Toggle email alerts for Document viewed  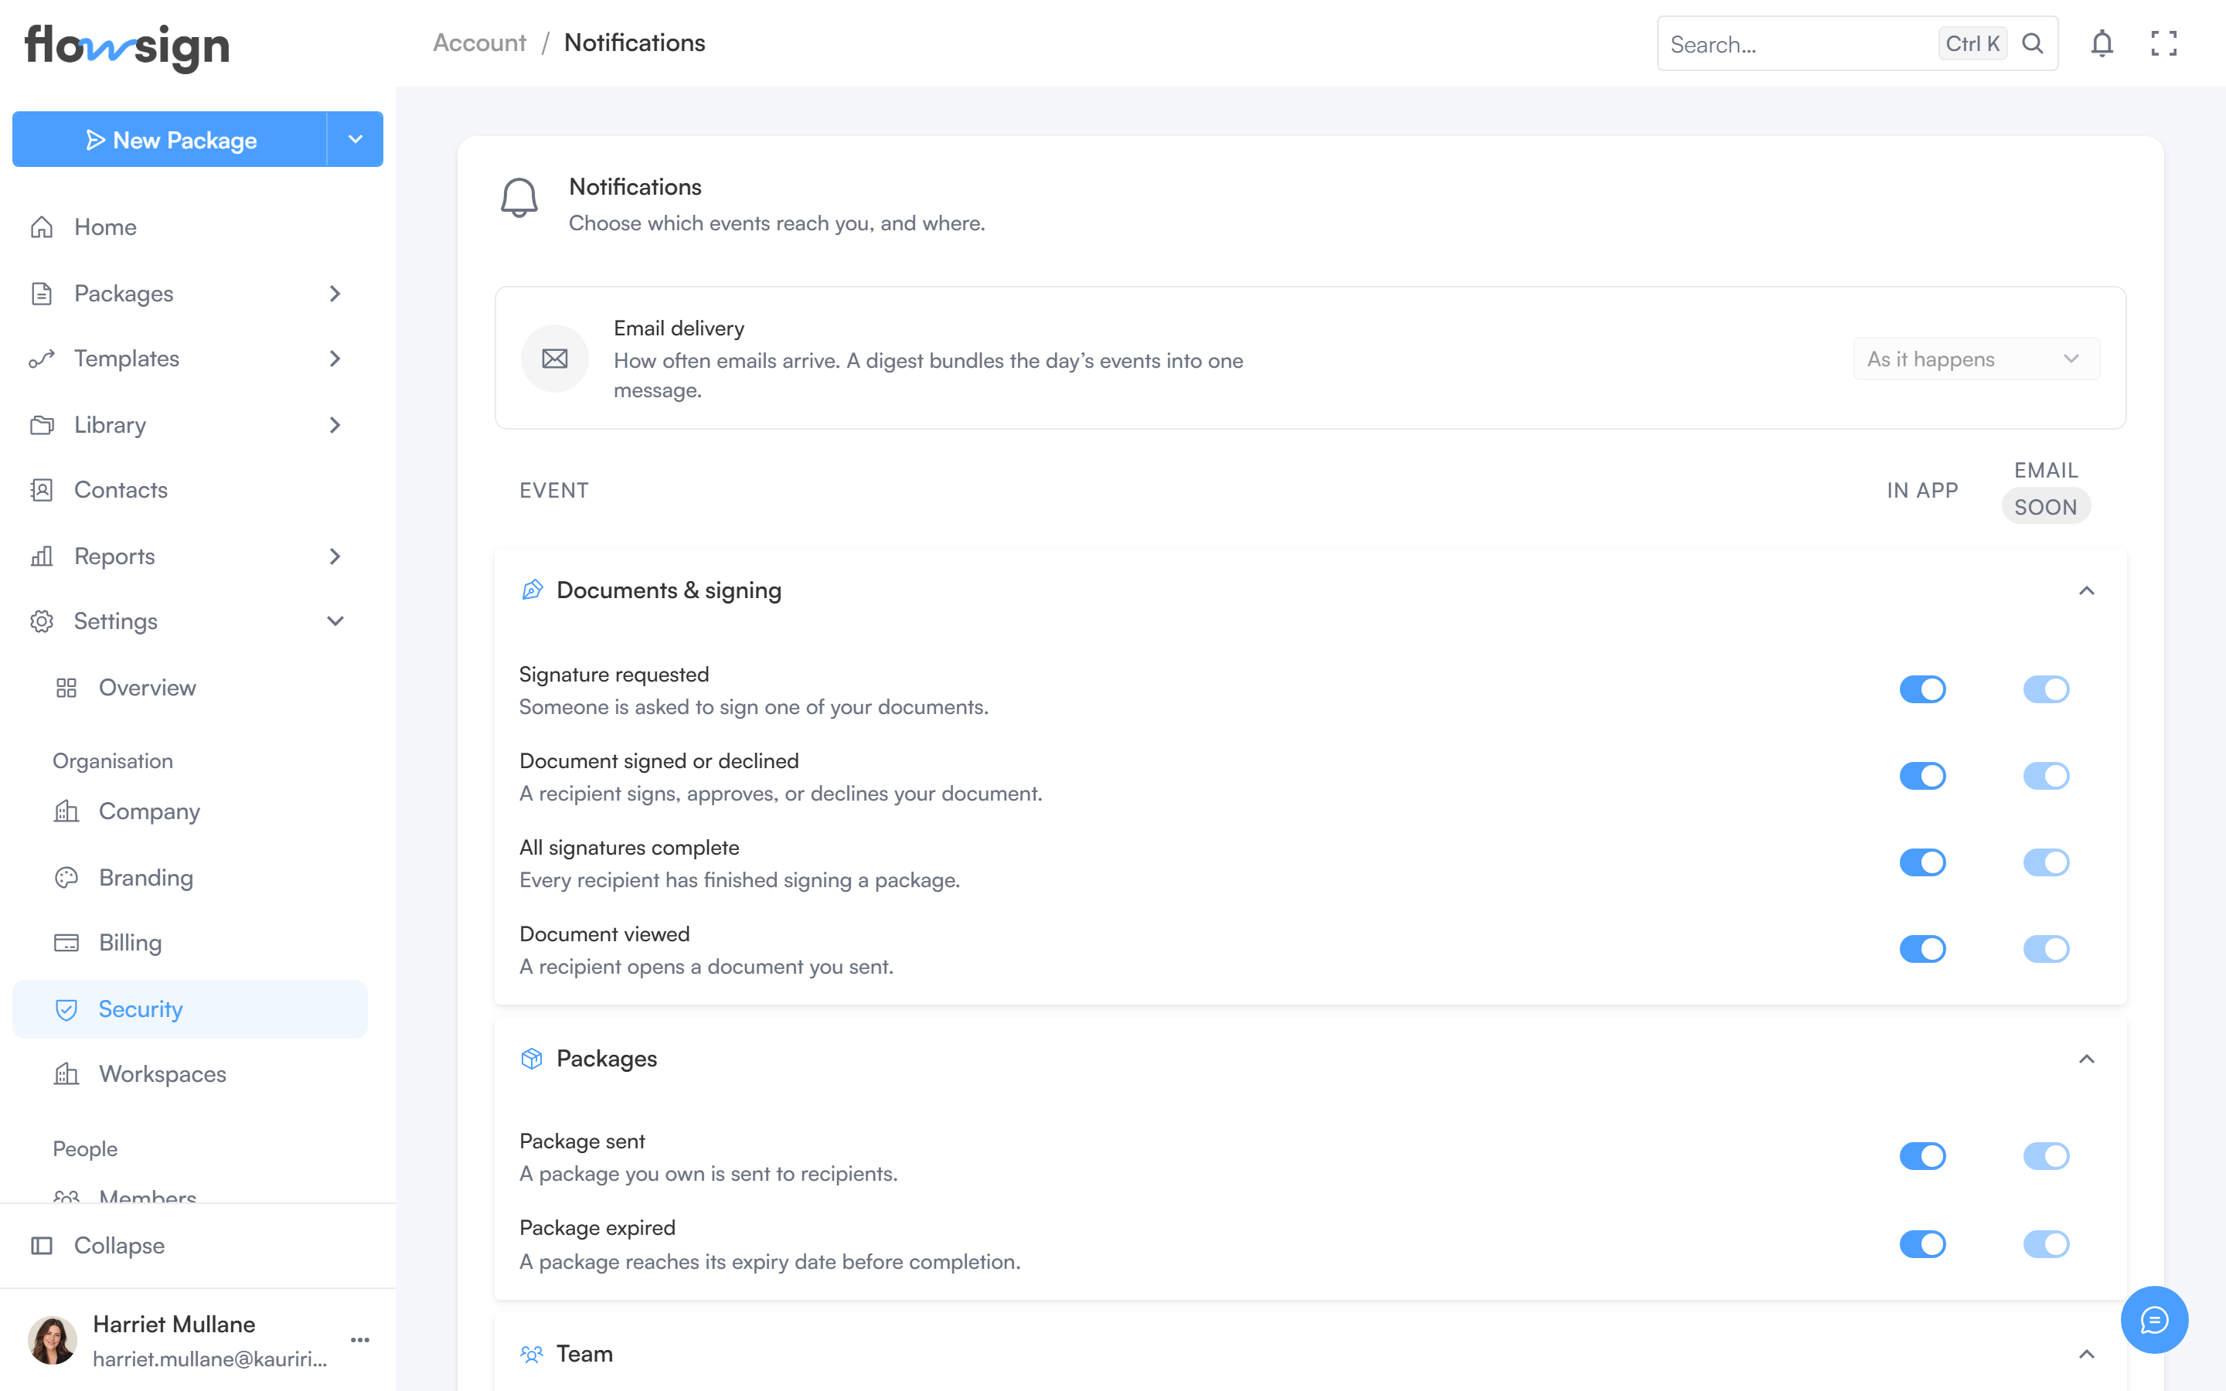tap(2046, 948)
